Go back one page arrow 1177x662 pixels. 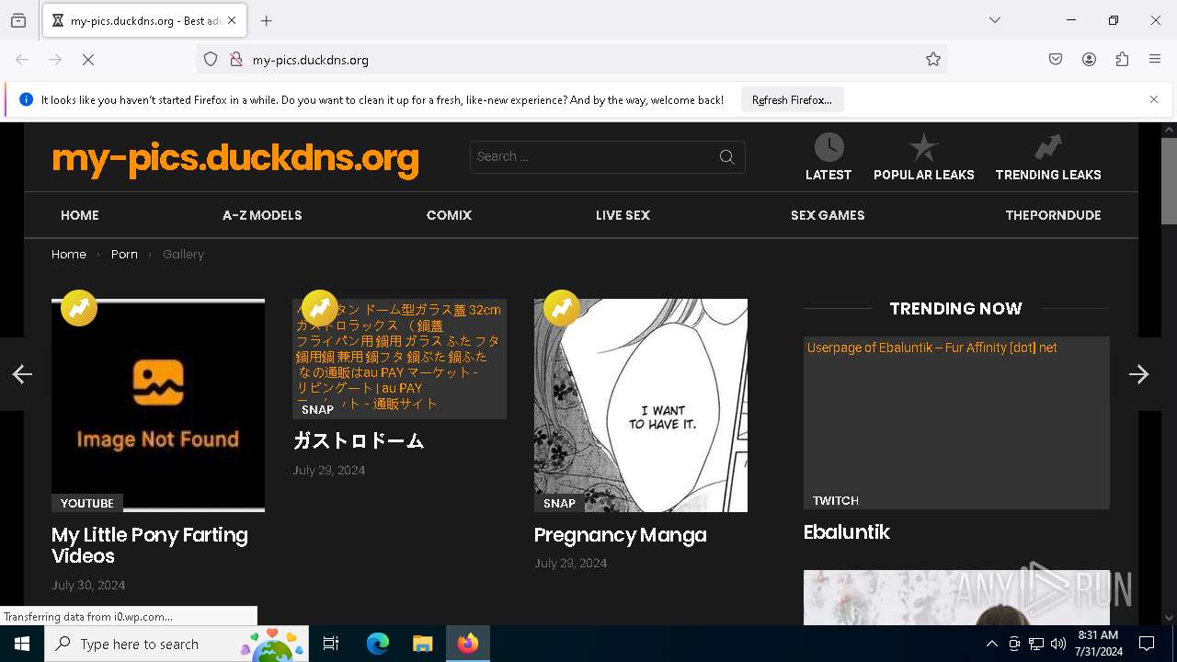click(22, 60)
